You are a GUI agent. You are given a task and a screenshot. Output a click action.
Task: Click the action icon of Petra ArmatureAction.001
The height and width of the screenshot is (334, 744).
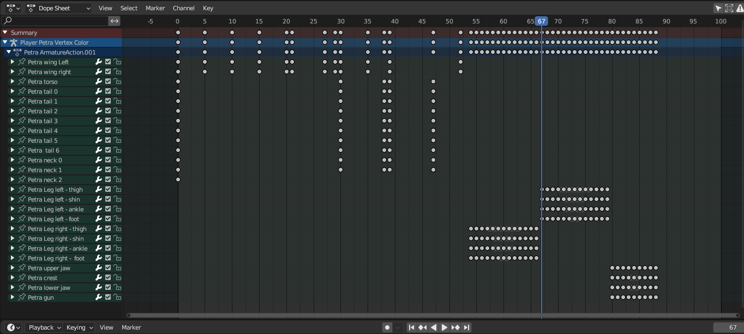click(x=18, y=52)
